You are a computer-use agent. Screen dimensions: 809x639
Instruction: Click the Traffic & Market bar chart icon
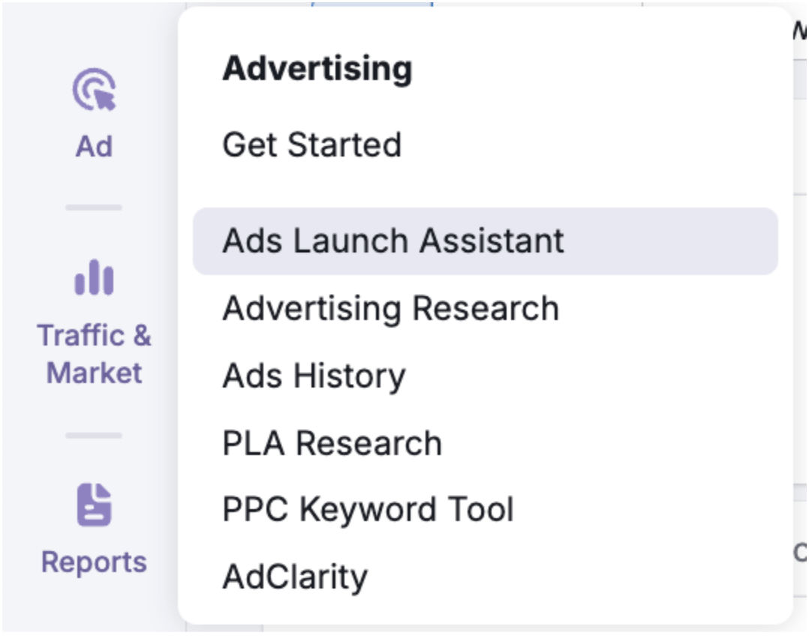coord(95,277)
